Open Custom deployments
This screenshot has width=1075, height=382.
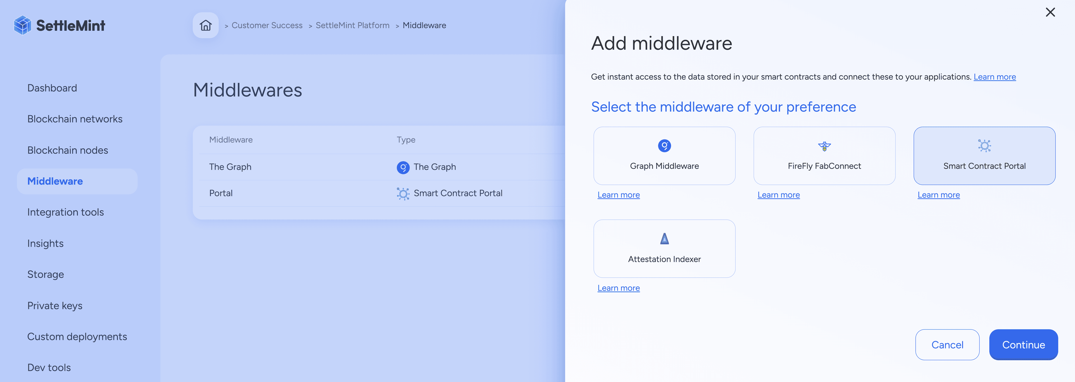[77, 337]
